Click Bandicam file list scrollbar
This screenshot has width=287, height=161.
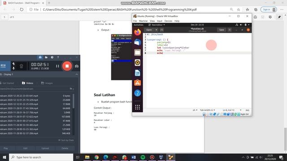(74, 101)
